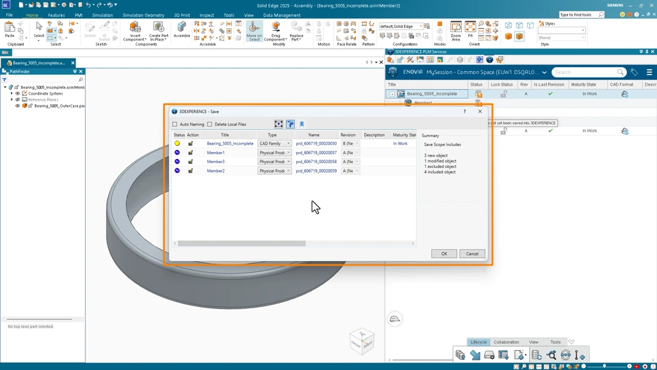
Task: Toggle visibility of Coordinate Systems in PathFinder
Action: (x=18, y=93)
